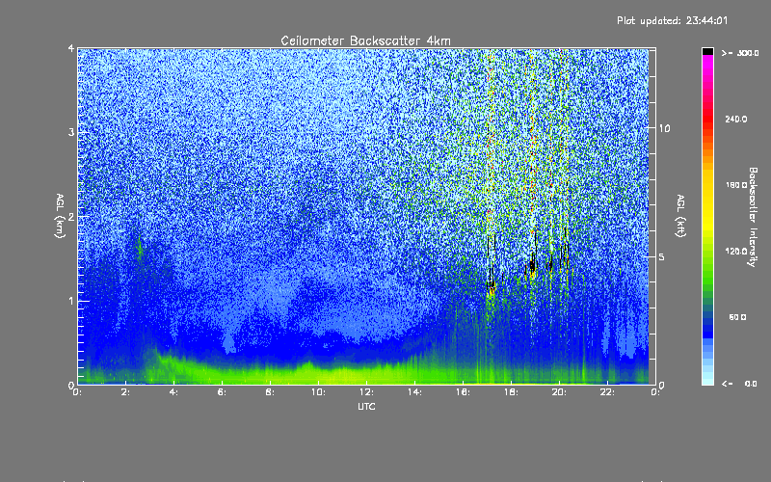The height and width of the screenshot is (482, 771).
Task: Click the '<= 0.0' colorbar value
Action: pyautogui.click(x=739, y=384)
